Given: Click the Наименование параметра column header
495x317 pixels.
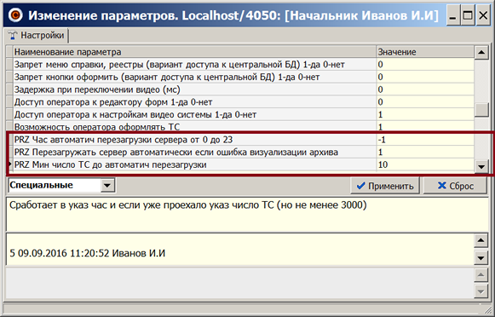Looking at the screenshot, I should point(195,52).
